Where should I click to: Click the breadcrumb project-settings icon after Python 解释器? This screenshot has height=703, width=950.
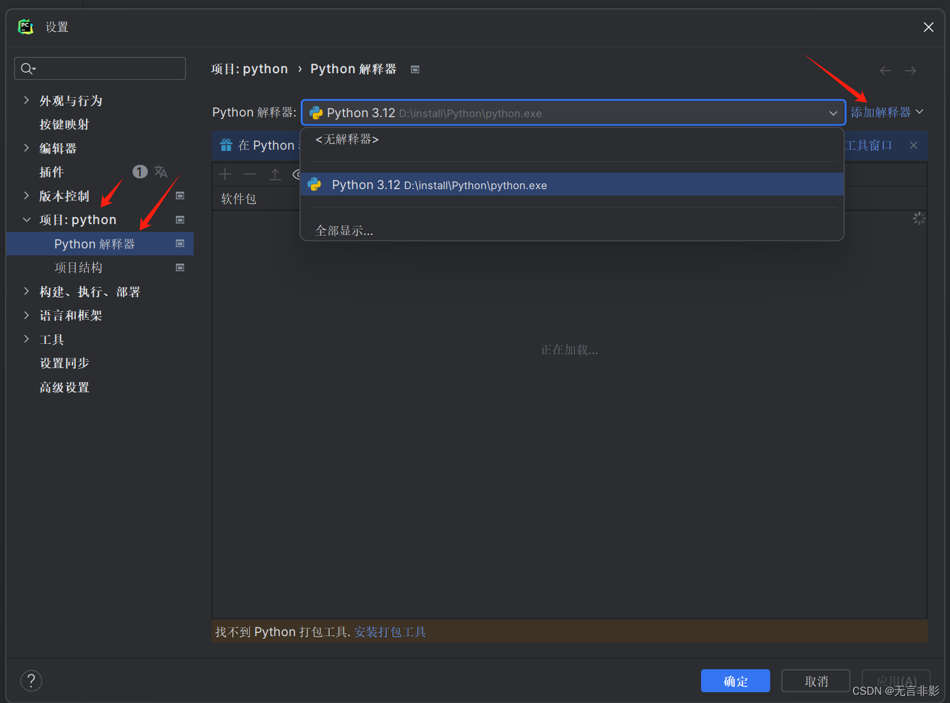coord(415,69)
